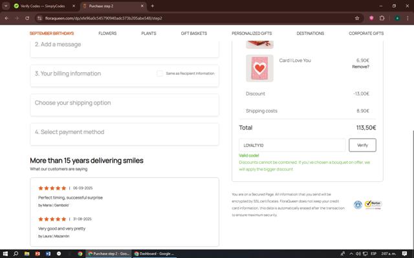
Task: Click the Norton secured badge
Action: coord(373,204)
